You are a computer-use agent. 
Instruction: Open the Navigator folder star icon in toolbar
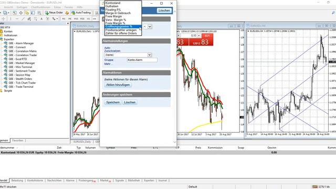27,13
